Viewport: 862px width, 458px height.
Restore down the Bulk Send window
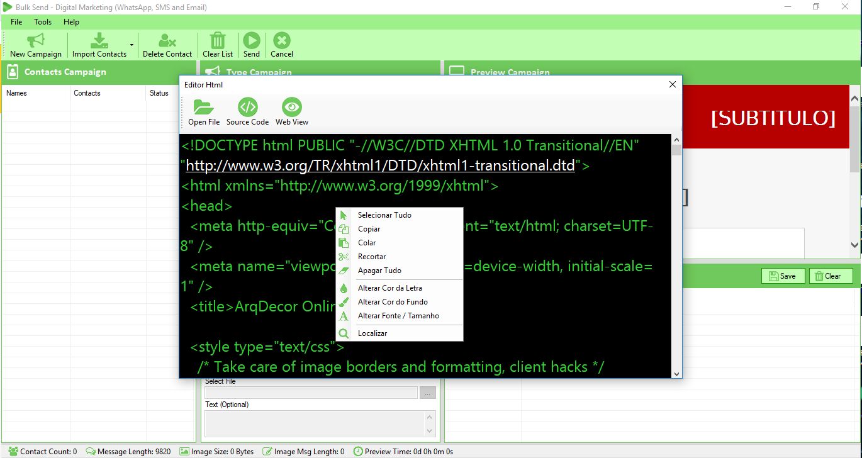tap(816, 7)
